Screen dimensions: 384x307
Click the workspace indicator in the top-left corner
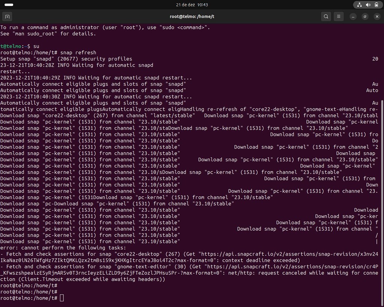tap(9, 5)
